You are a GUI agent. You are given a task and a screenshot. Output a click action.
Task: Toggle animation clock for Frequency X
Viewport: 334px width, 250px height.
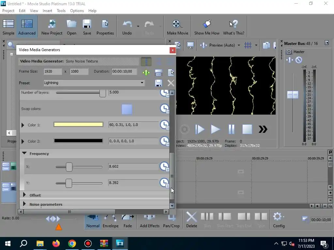pyautogui.click(x=165, y=166)
